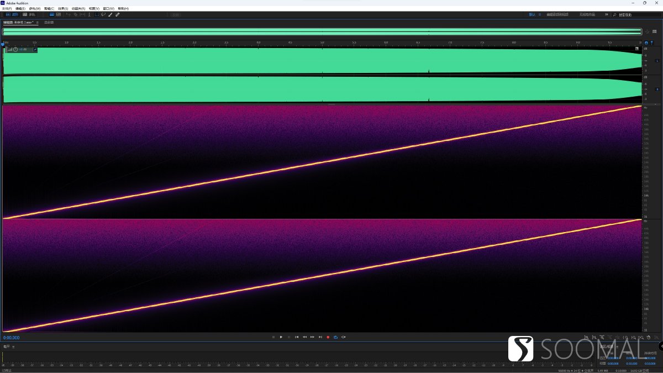This screenshot has width=663, height=373.
Task: Click the zoom out time icon
Action: tap(610, 337)
